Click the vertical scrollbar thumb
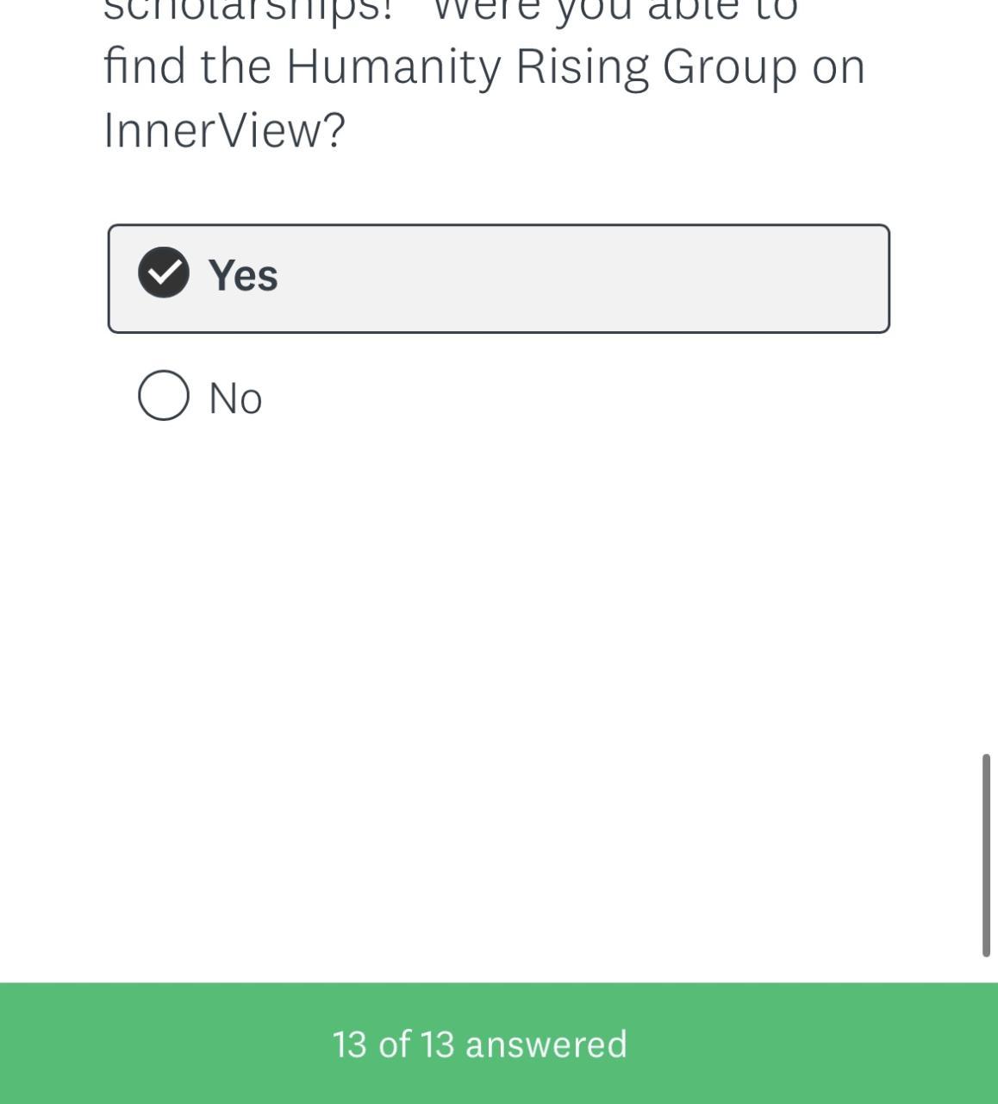The height and width of the screenshot is (1104, 998). pyautogui.click(x=986, y=854)
